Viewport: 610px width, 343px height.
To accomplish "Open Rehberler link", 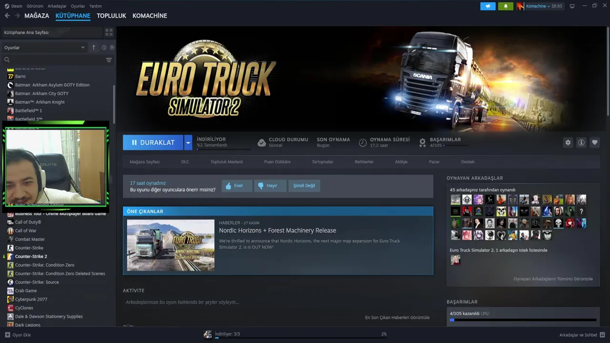I will click(364, 162).
